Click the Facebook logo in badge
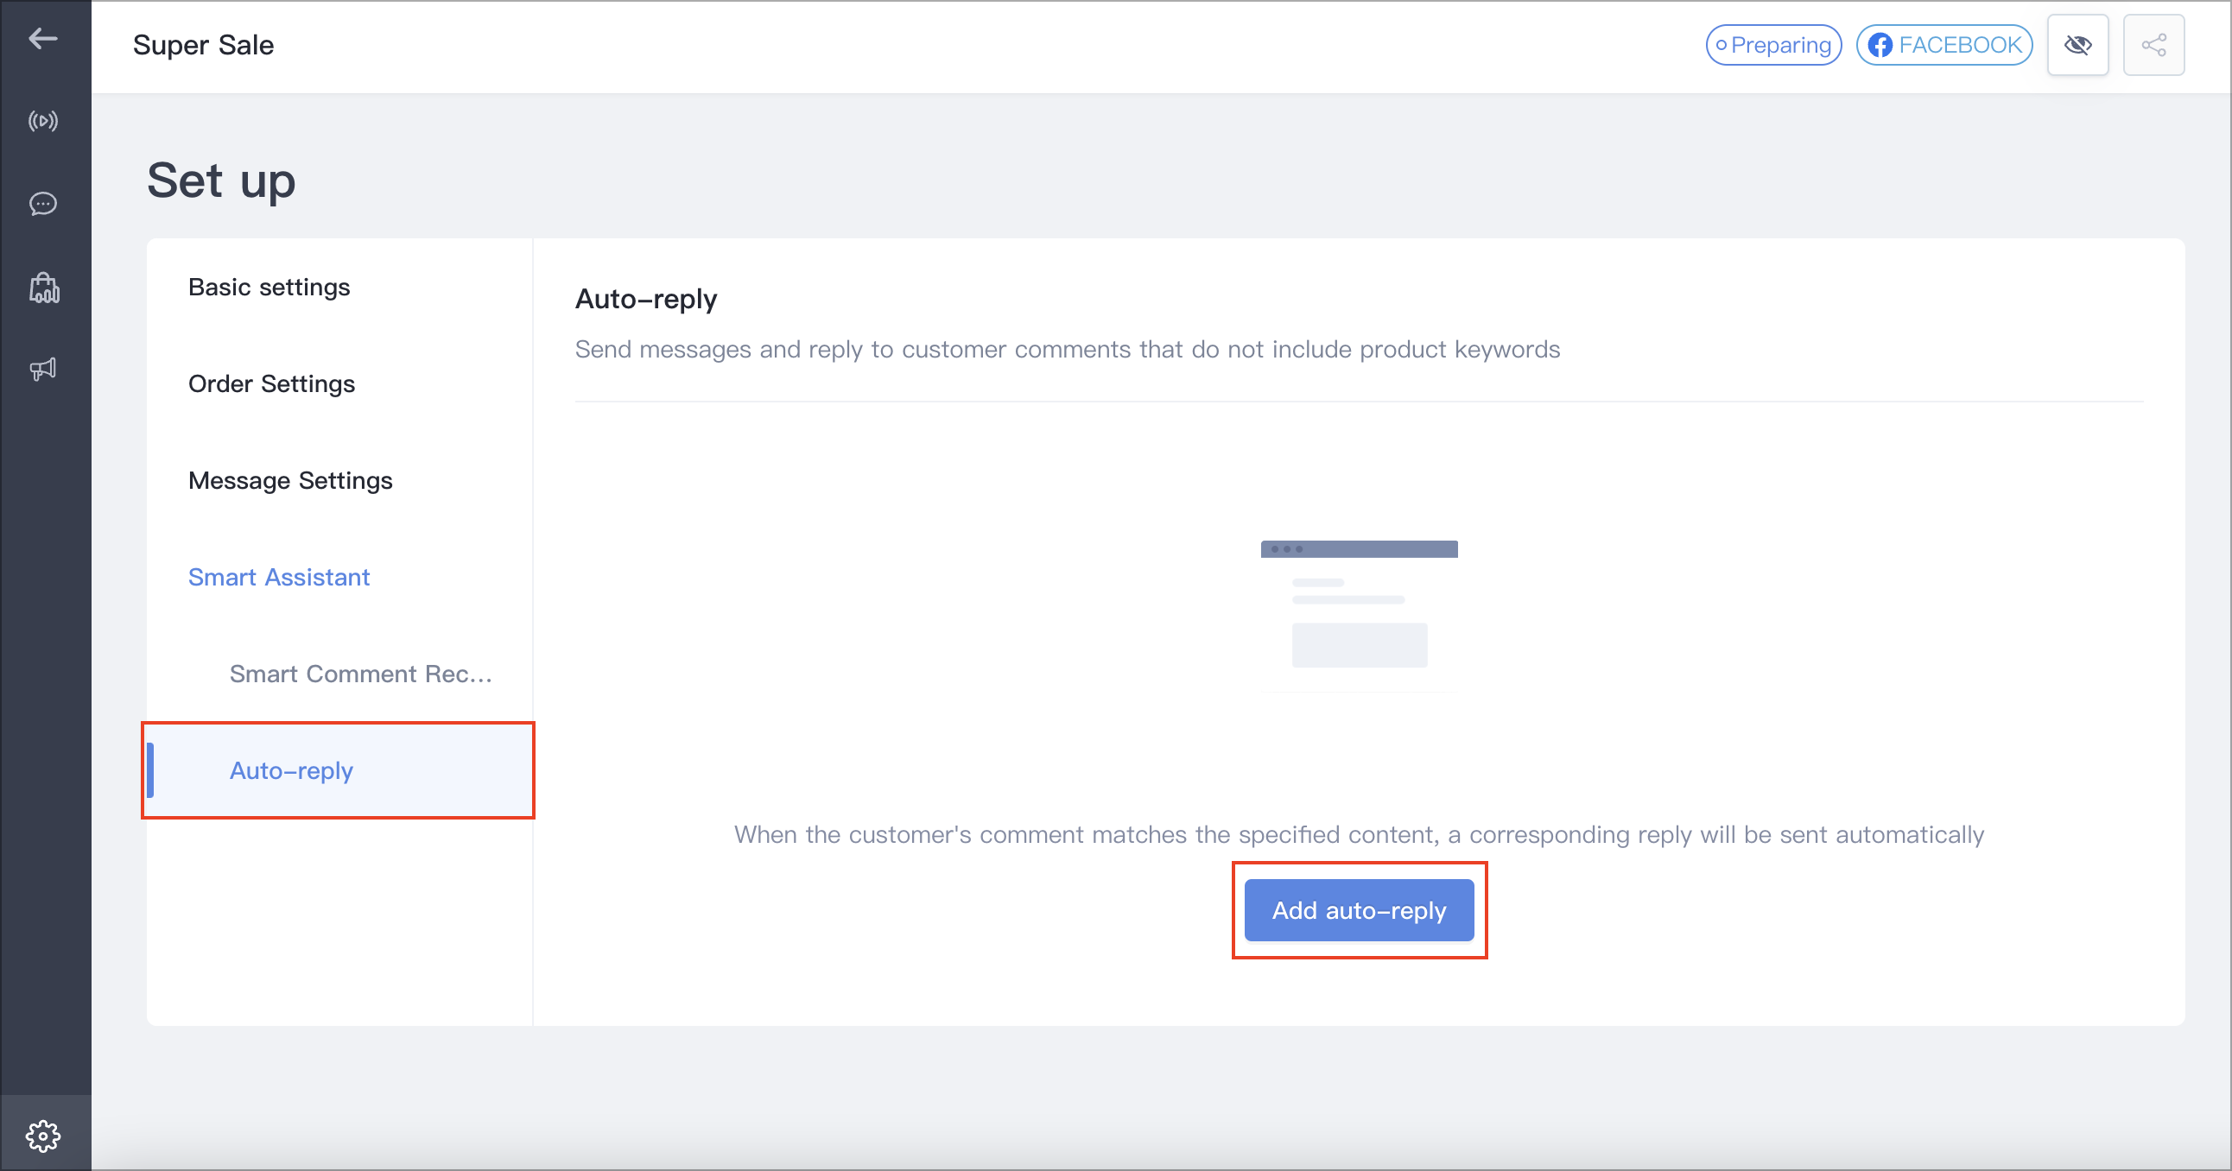2232x1171 pixels. (1880, 45)
